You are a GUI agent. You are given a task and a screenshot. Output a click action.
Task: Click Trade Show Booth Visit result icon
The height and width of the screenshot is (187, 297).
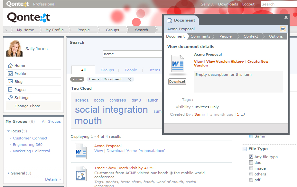pos(81,174)
